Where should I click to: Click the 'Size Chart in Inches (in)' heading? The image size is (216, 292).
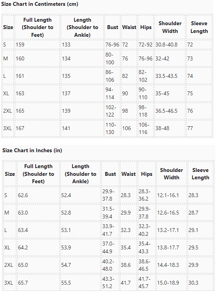coord(32,151)
